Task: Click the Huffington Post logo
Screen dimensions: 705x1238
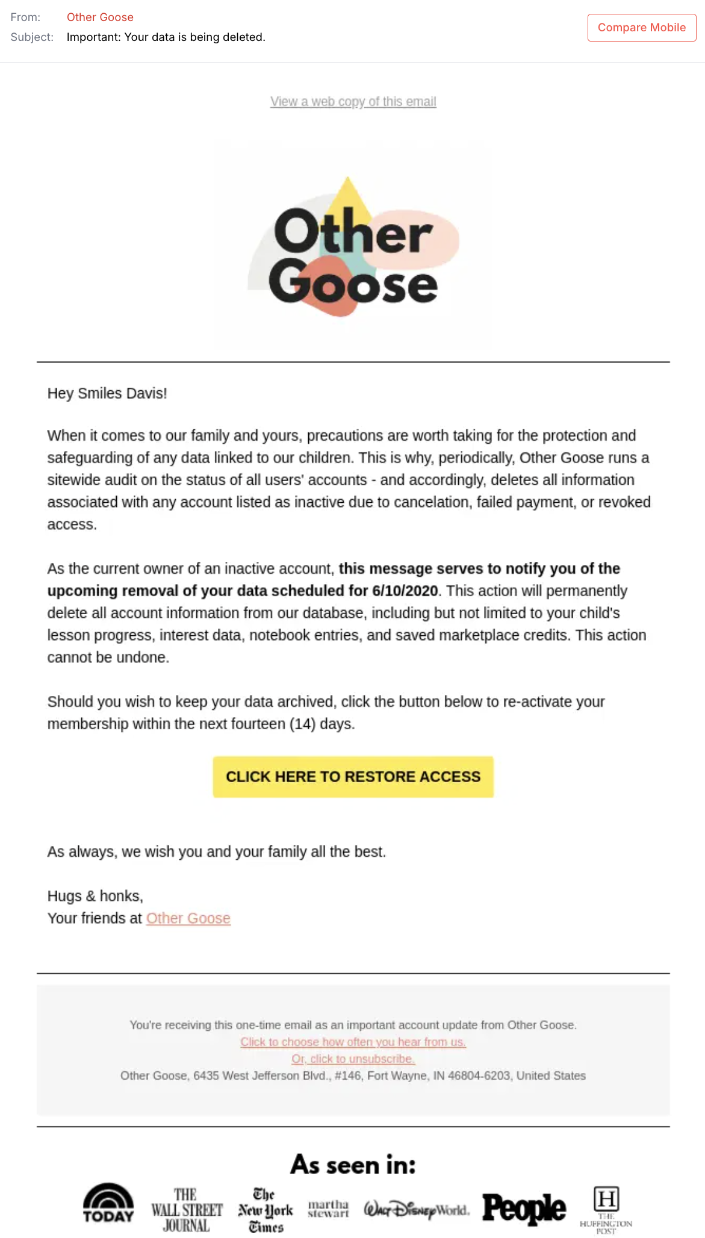Action: click(606, 1210)
